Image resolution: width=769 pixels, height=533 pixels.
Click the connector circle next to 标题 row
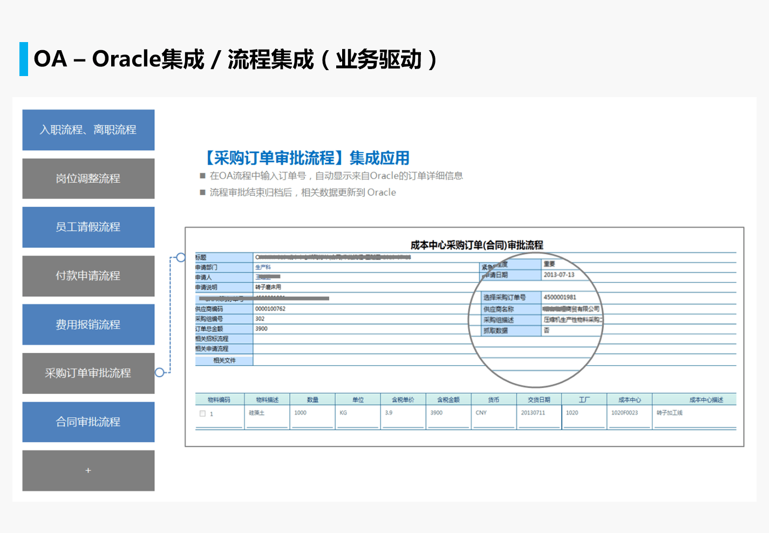coord(181,258)
